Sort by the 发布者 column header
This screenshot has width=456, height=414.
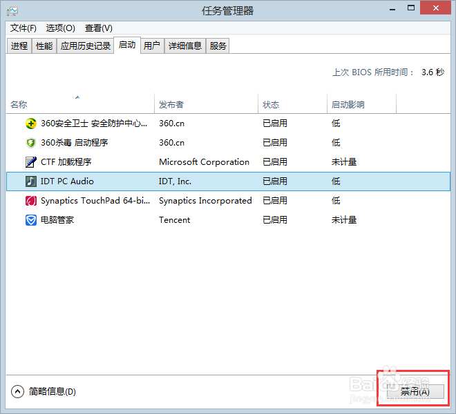coord(206,103)
